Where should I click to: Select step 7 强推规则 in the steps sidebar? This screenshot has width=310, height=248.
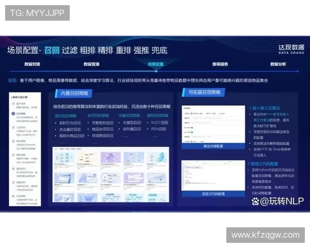(x=24, y=186)
